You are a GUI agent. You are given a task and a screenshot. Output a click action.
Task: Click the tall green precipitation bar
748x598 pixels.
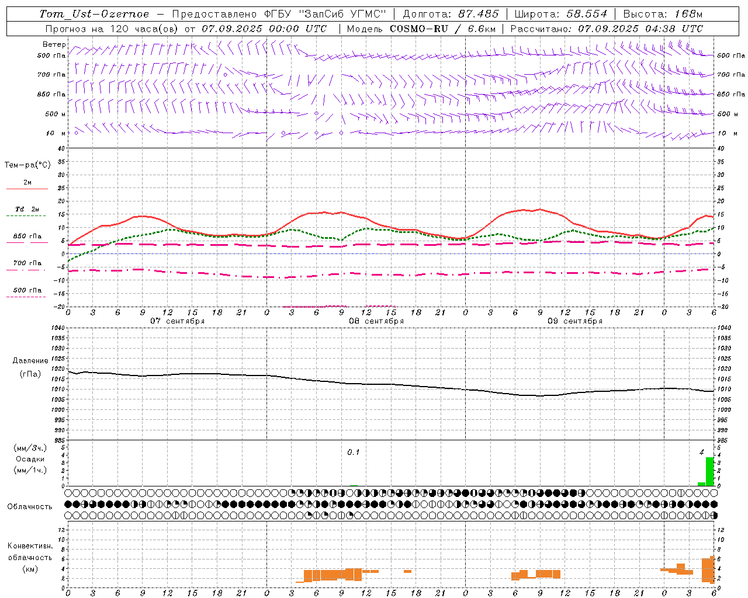pos(710,471)
